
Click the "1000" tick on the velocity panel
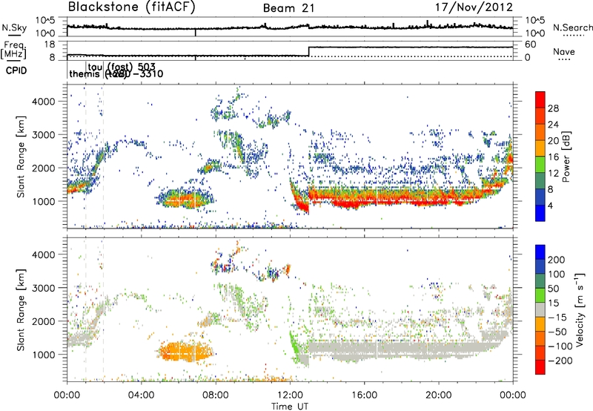pyautogui.click(x=44, y=355)
